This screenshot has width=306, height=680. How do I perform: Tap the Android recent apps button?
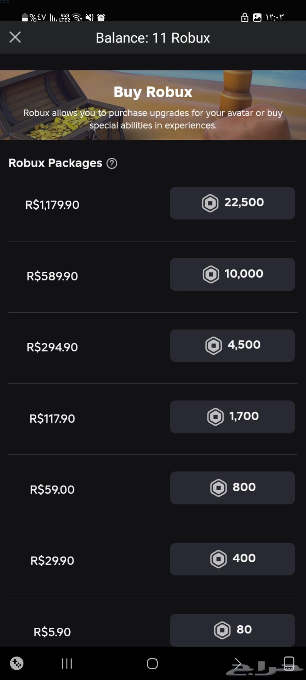(67, 663)
